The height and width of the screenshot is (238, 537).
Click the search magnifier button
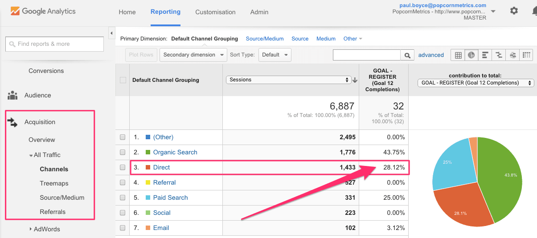(407, 55)
